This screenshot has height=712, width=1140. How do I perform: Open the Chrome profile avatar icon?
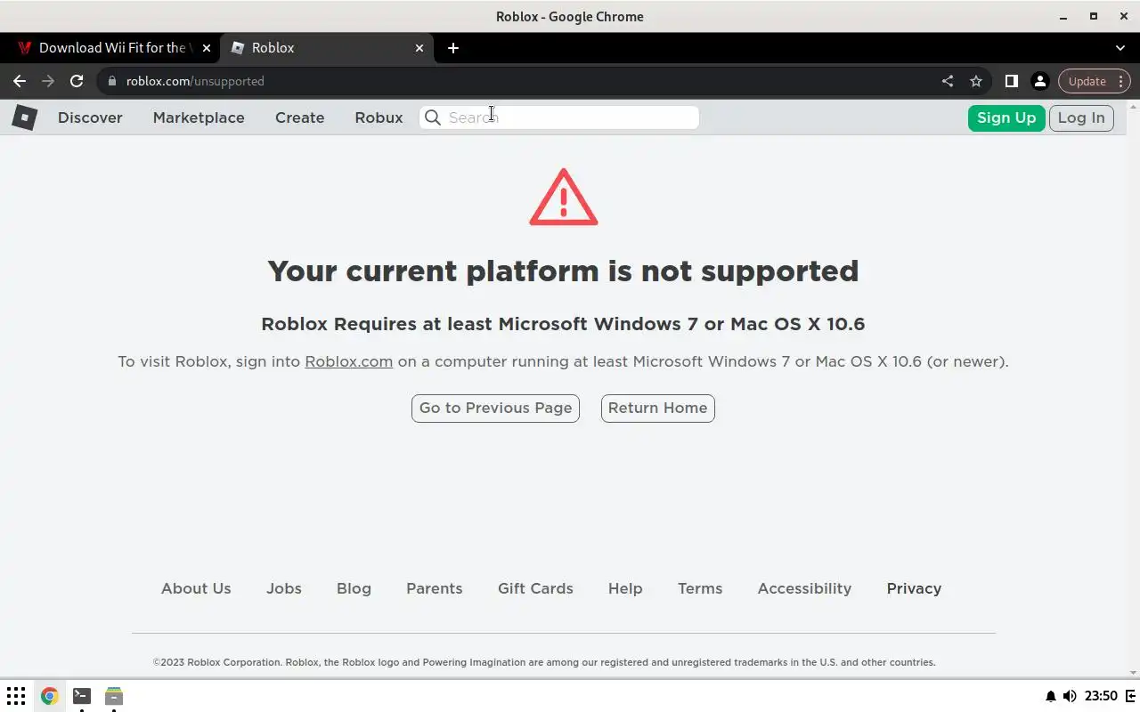click(1039, 81)
